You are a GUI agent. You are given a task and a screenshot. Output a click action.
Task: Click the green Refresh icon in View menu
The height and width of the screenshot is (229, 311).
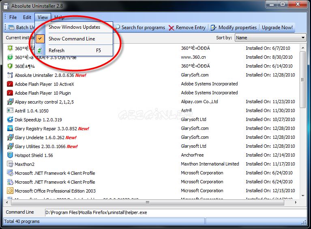[x=39, y=51]
